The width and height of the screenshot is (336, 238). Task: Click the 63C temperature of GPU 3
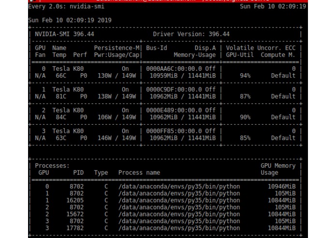(x=61, y=138)
